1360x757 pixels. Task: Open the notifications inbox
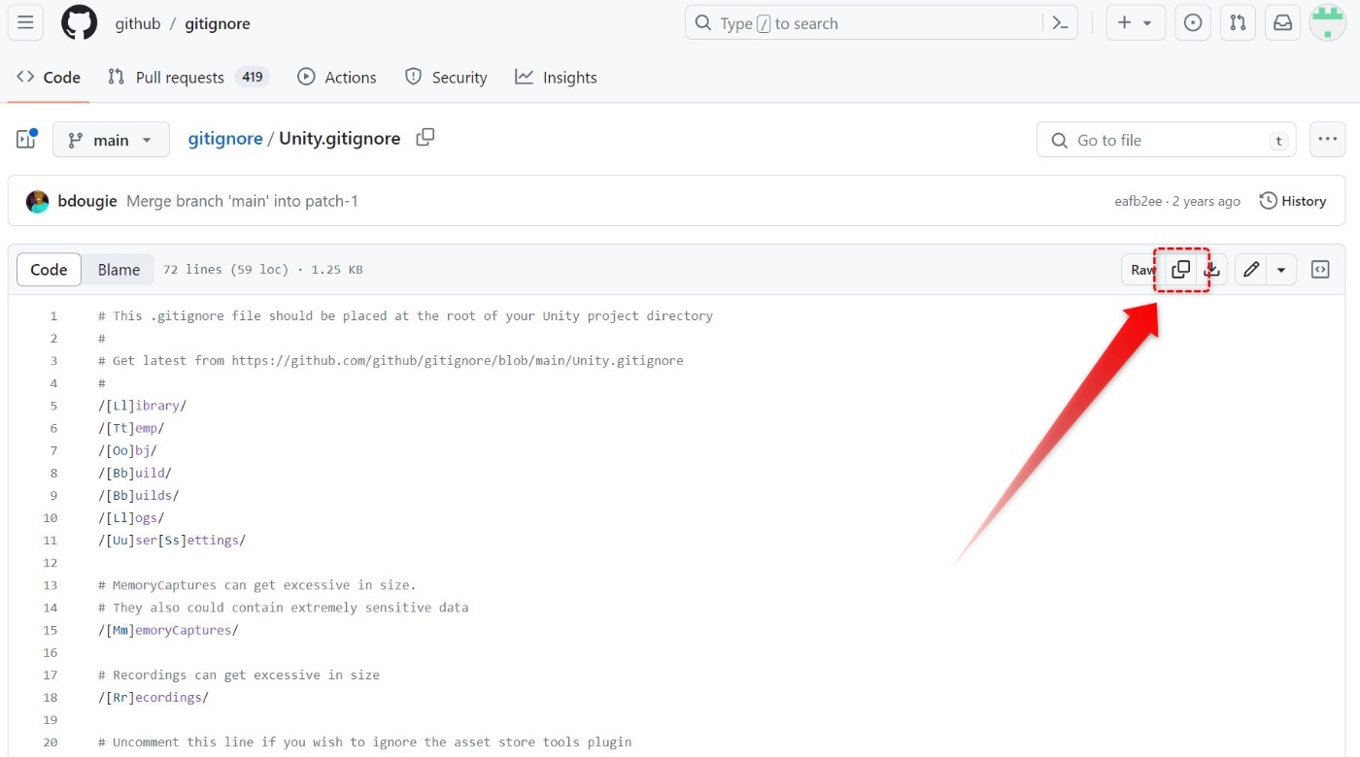[1282, 23]
